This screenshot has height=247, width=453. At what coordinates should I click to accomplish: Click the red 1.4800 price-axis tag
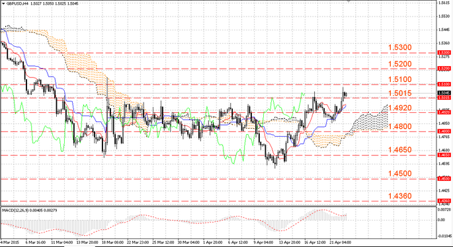pos(444,131)
